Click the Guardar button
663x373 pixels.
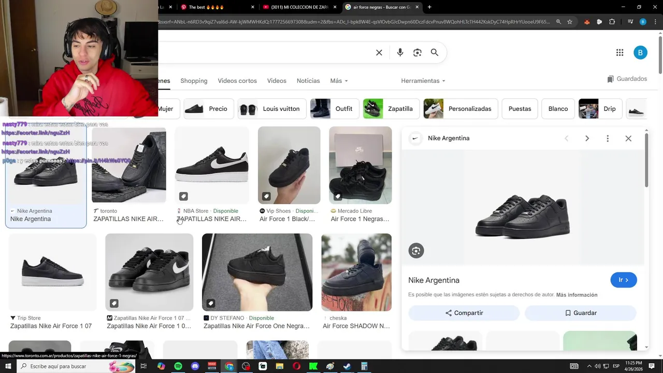(x=581, y=313)
